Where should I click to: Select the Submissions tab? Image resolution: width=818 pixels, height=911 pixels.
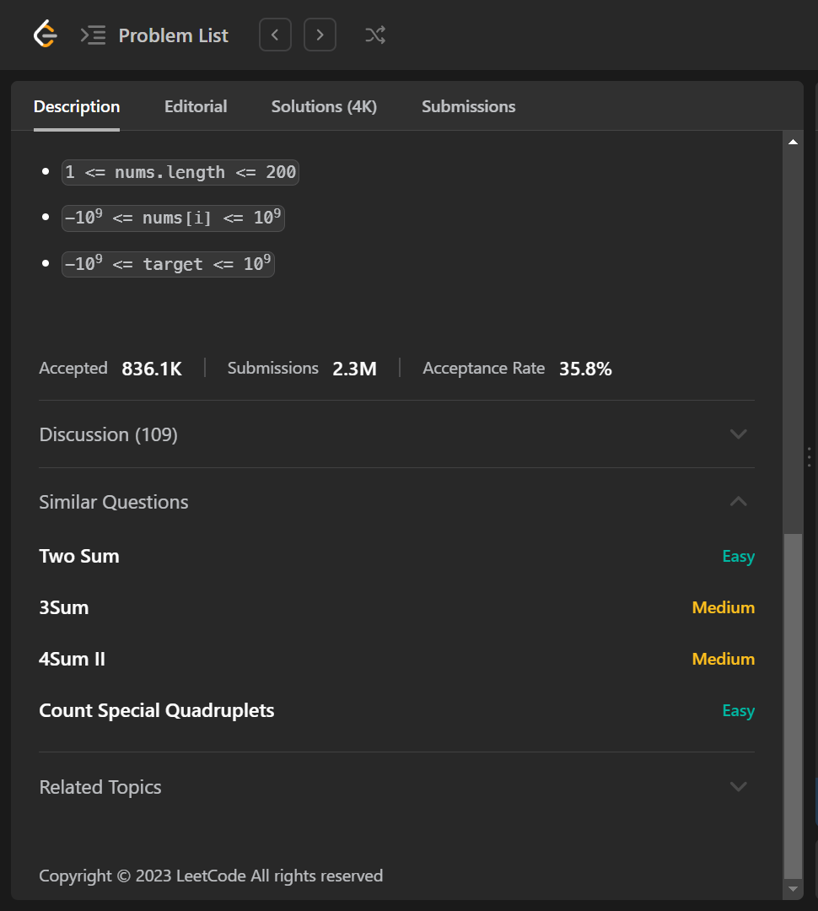click(468, 106)
